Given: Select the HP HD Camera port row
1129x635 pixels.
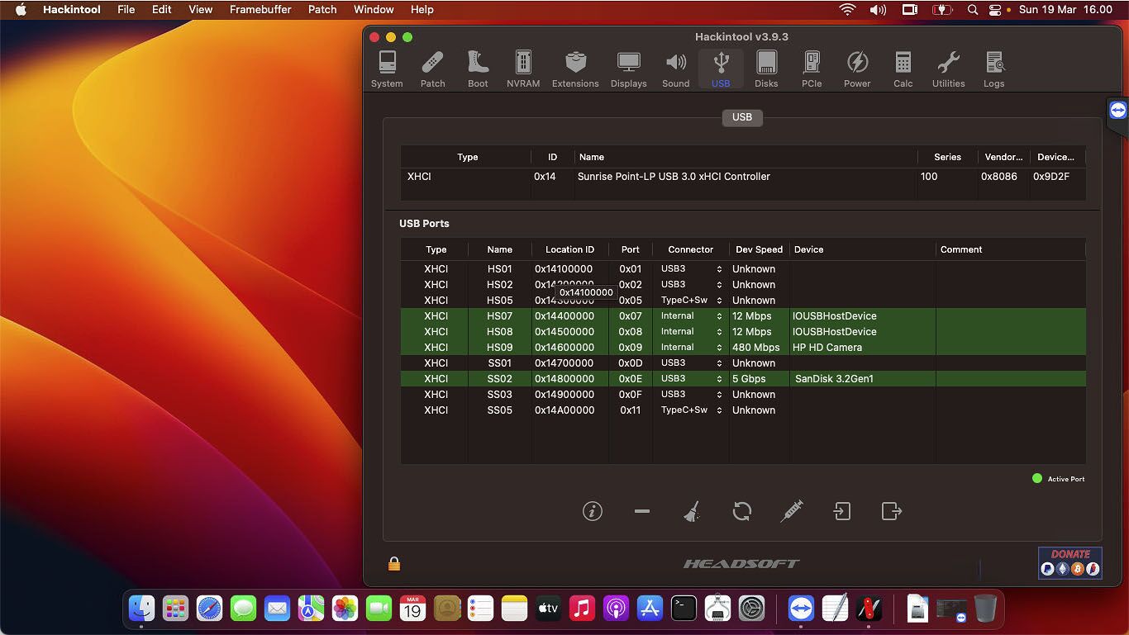Looking at the screenshot, I should point(827,348).
